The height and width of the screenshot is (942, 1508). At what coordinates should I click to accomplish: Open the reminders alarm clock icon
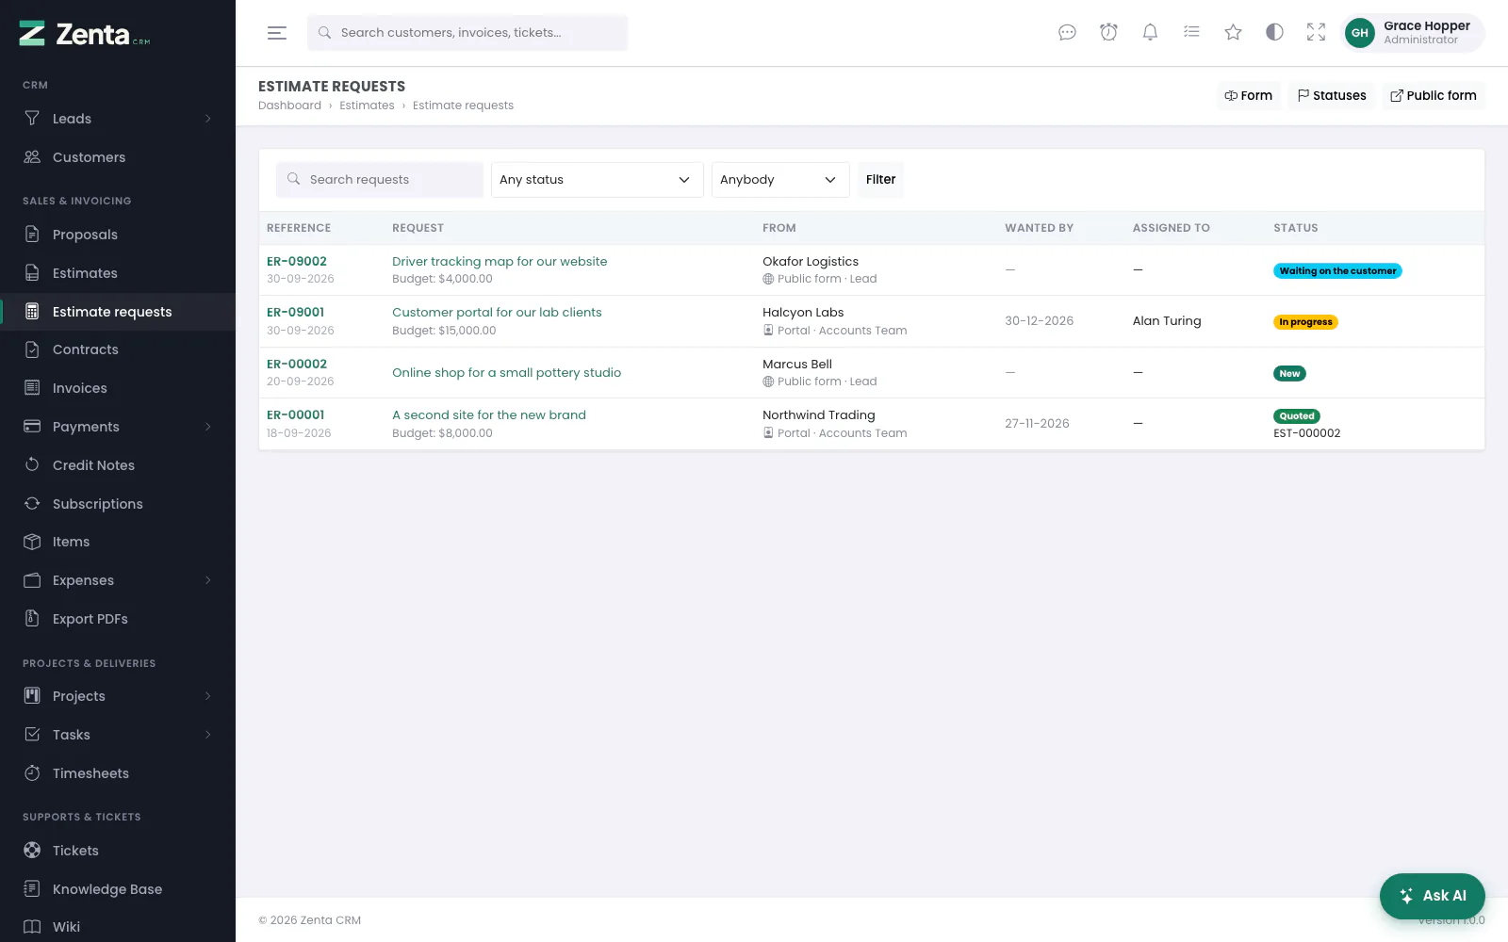coord(1108,33)
